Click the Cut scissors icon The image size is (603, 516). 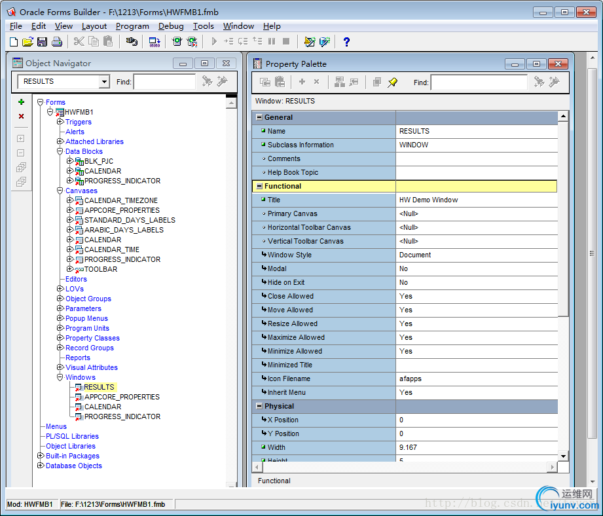[79, 41]
